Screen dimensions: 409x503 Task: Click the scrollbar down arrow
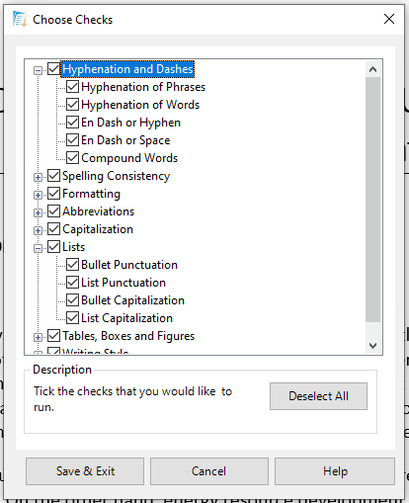coord(372,346)
